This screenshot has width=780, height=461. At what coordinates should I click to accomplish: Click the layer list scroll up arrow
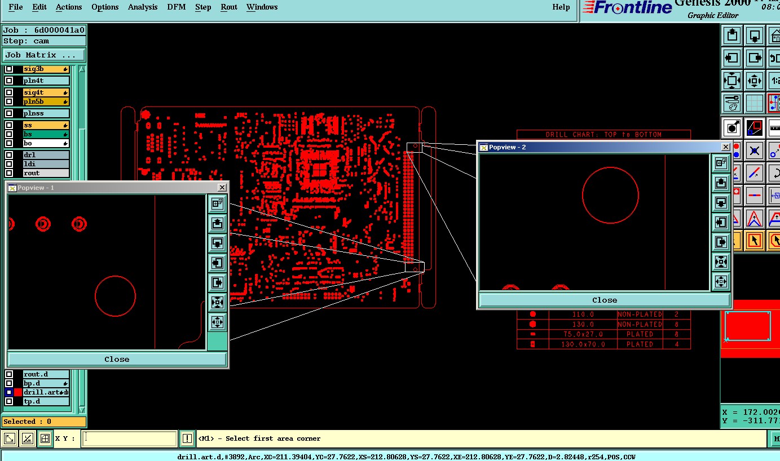click(82, 69)
